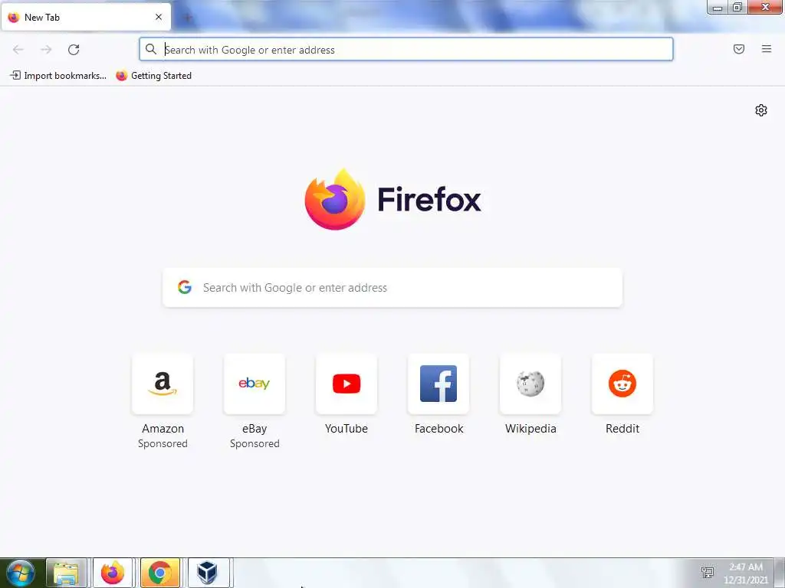Screen dimensions: 785x588
Task: Open Import bookmarks bookmark
Action: click(58, 76)
